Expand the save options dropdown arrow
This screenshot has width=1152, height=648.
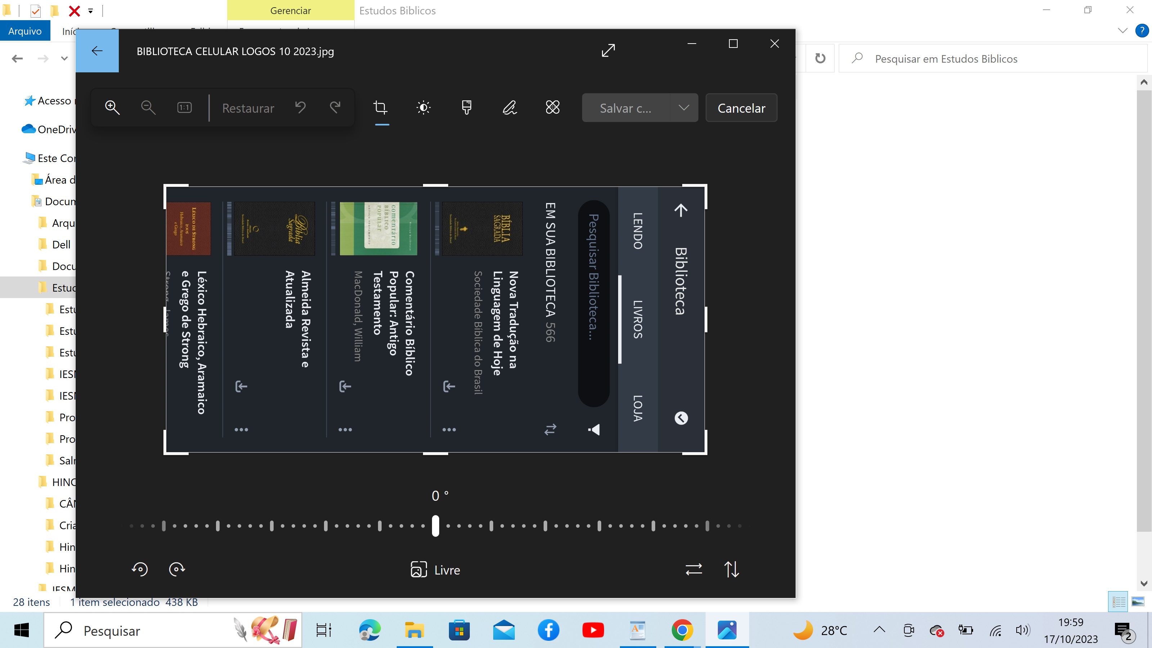click(x=684, y=108)
